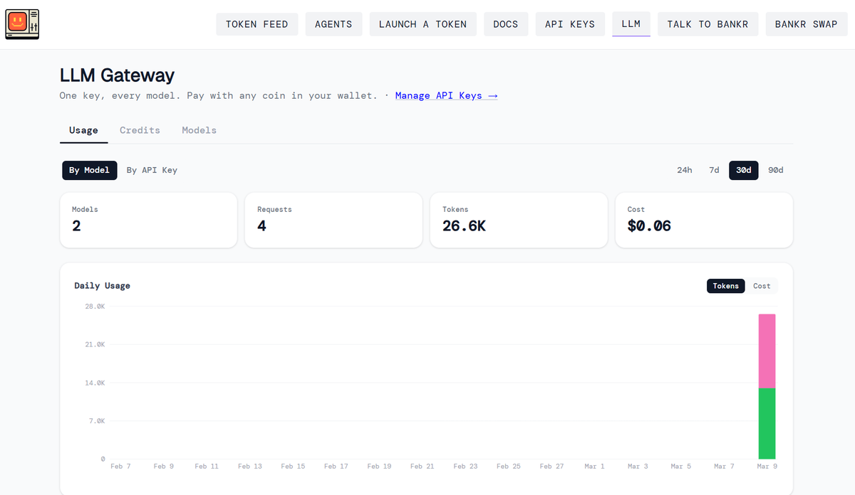Click the Mar 1 date label
The image size is (855, 495).
pyautogui.click(x=594, y=467)
